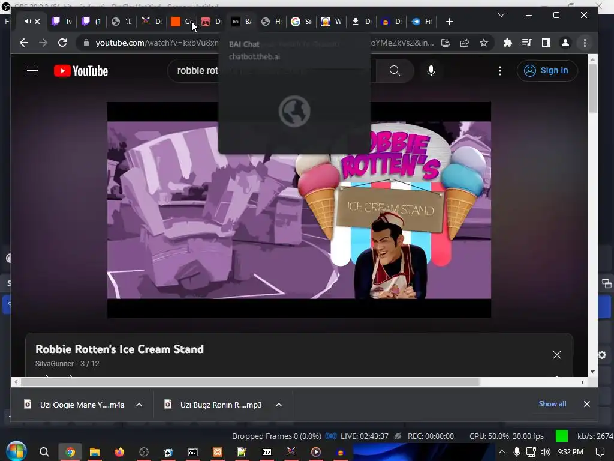614x461 pixels.
Task: Click the vertical scrollbar down arrow
Action: (592, 371)
